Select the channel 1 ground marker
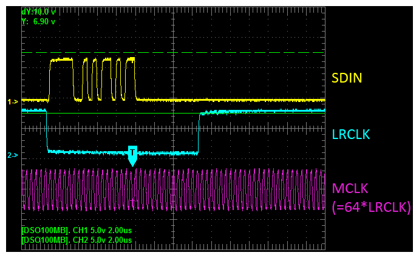The height and width of the screenshot is (258, 419). pyautogui.click(x=13, y=102)
